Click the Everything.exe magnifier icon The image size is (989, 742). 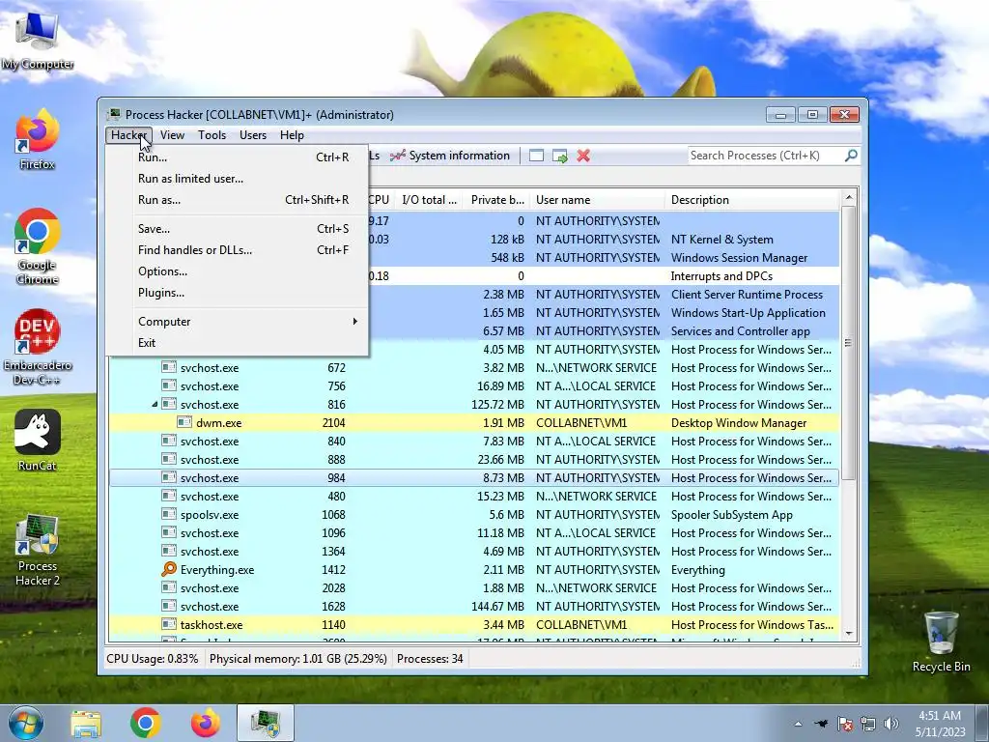pyautogui.click(x=168, y=570)
